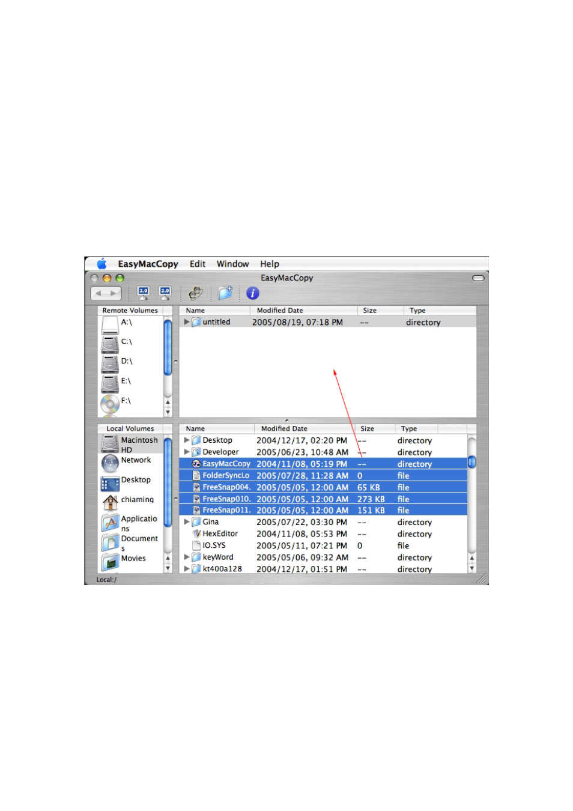573x811 pixels.
Task: Select the FreeSnap010. file row name
Action: (226, 499)
